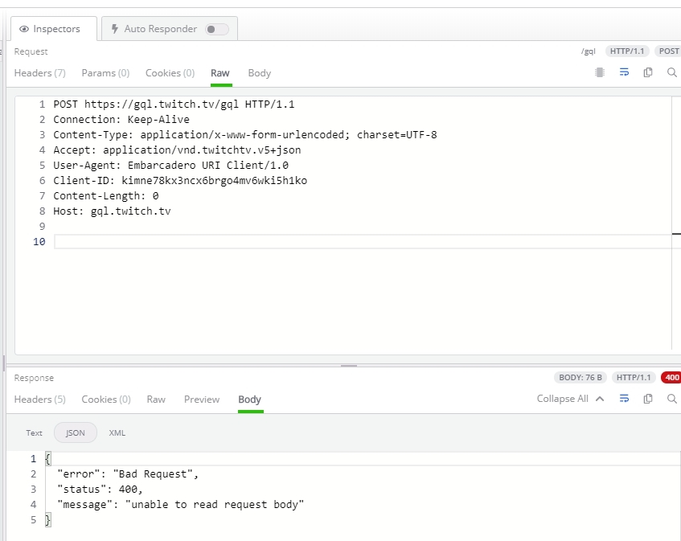Open request Headers (7) tab
This screenshot has height=541, width=681.
tap(40, 73)
